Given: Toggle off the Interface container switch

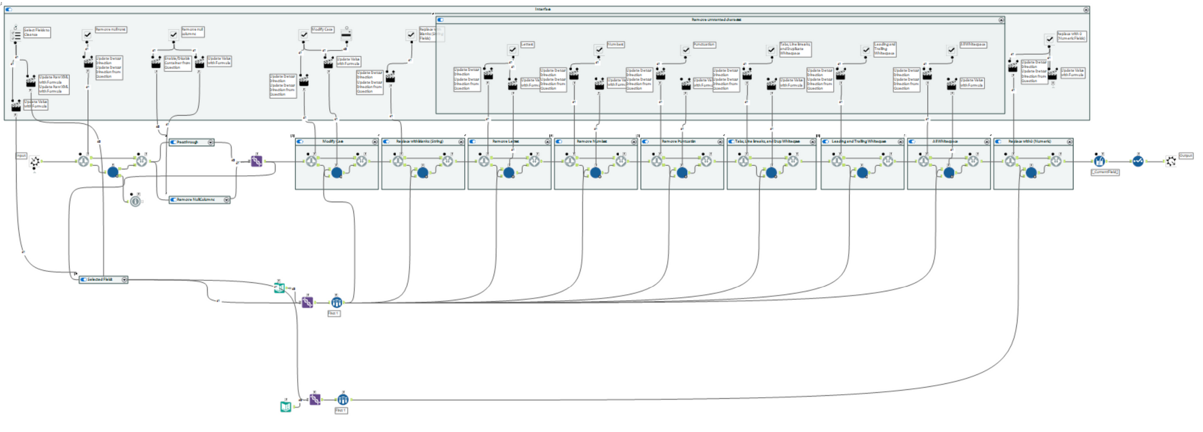Looking at the screenshot, I should pyautogui.click(x=8, y=10).
